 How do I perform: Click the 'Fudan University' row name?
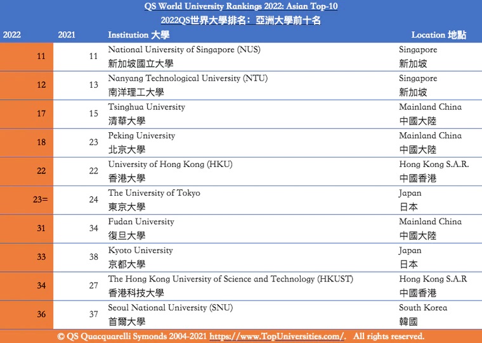click(x=141, y=222)
